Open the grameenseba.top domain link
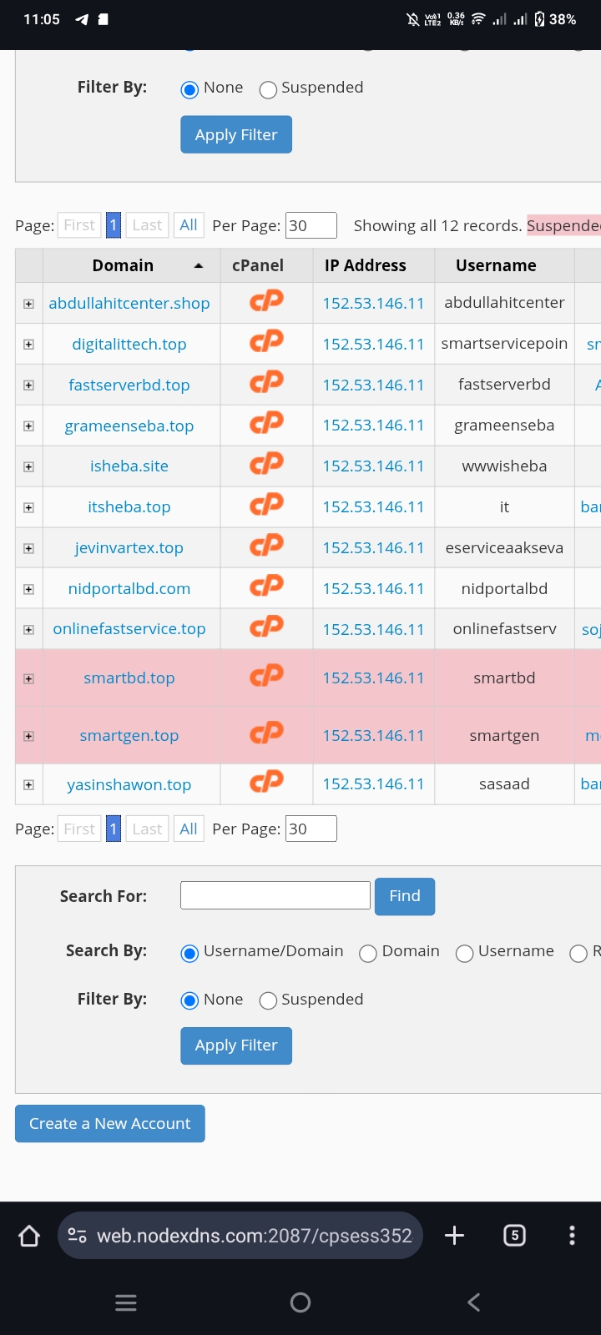 point(129,426)
